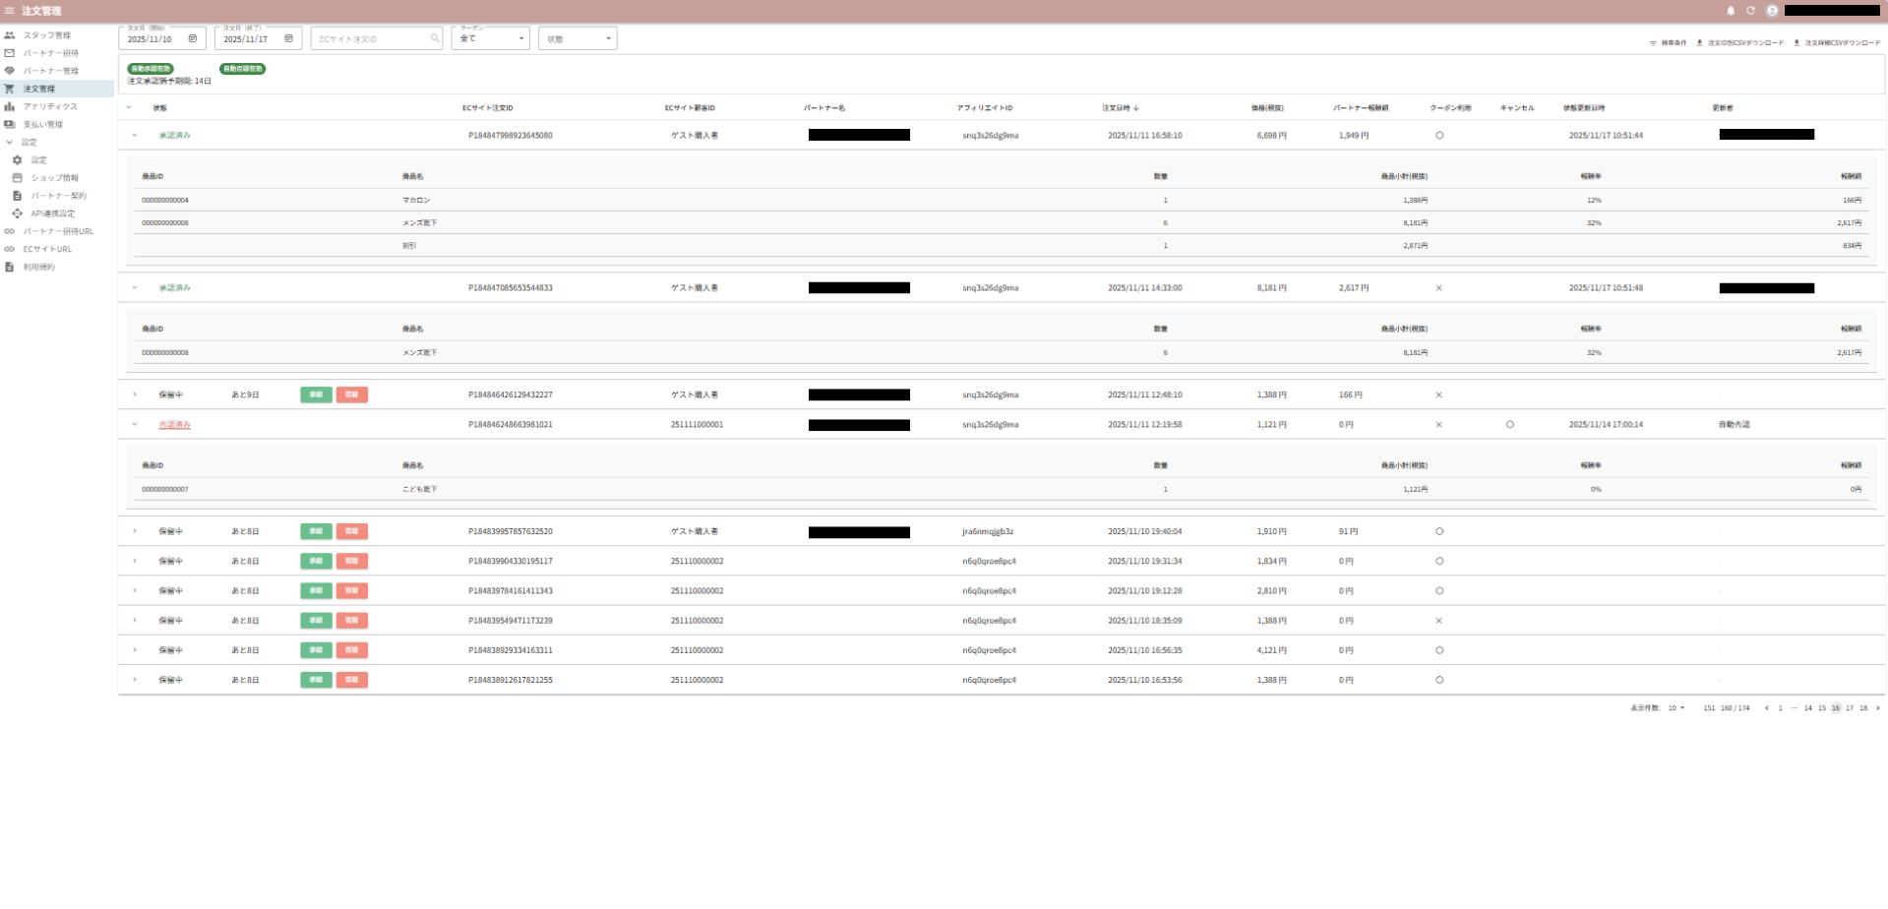The height and width of the screenshot is (909, 1888).
Task: Collapse order row P184847998923645080
Action: (135, 136)
